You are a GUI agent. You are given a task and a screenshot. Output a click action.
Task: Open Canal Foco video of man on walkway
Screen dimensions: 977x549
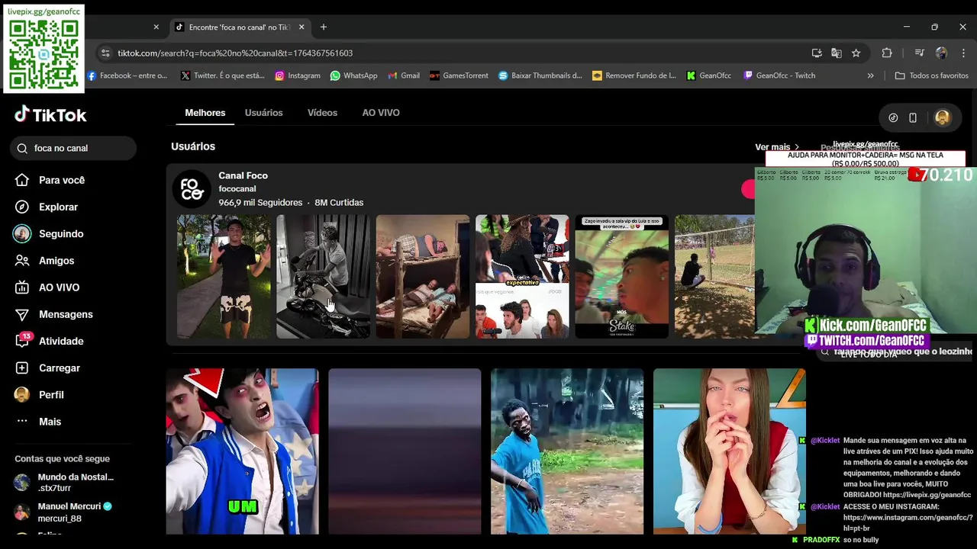224,276
